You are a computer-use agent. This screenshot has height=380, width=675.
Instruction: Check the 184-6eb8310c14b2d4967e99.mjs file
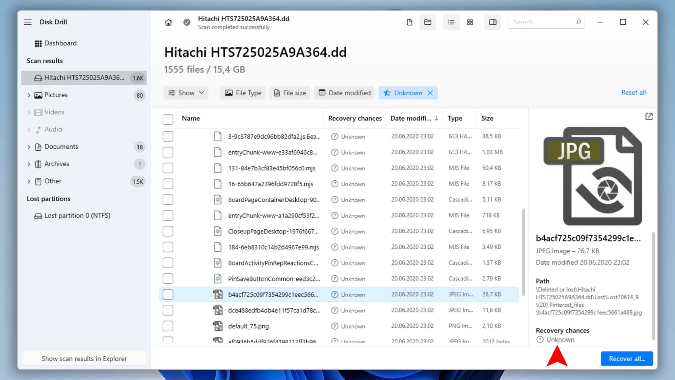coord(168,247)
